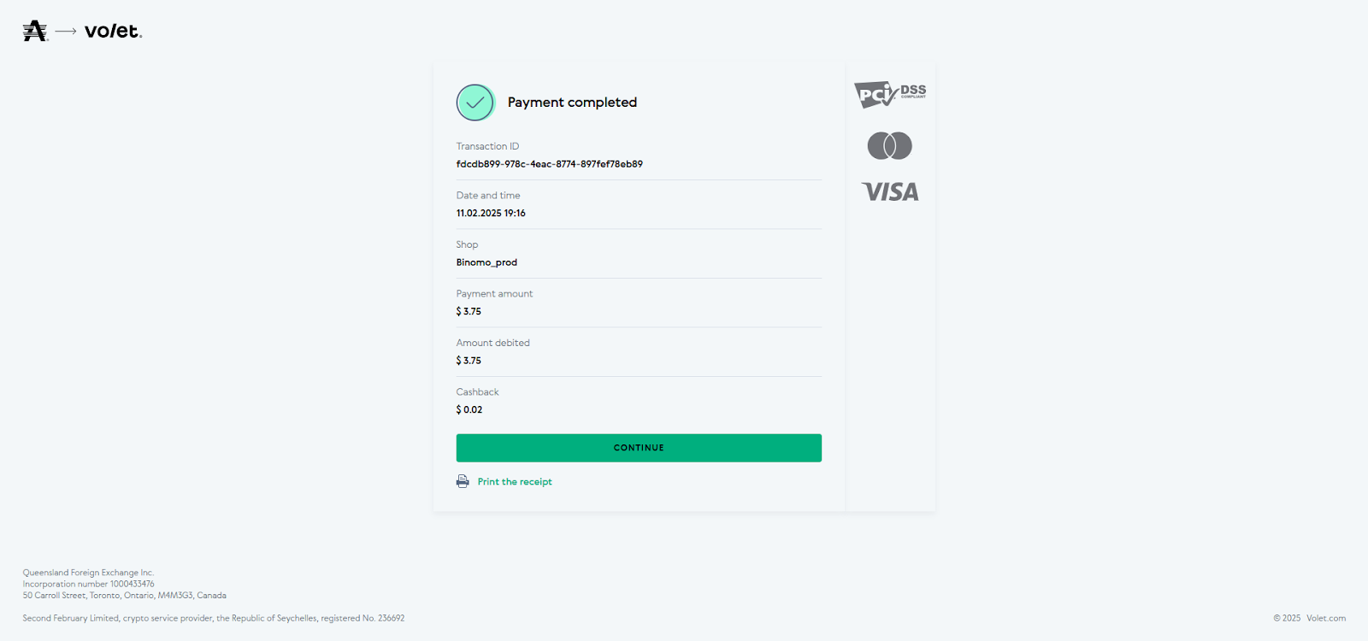
Task: Click the striped A logo icon
Action: 35,32
